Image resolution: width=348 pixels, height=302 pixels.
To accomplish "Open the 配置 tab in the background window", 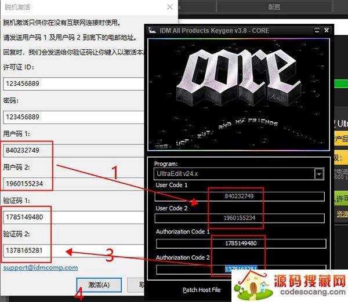I will point(274,7).
